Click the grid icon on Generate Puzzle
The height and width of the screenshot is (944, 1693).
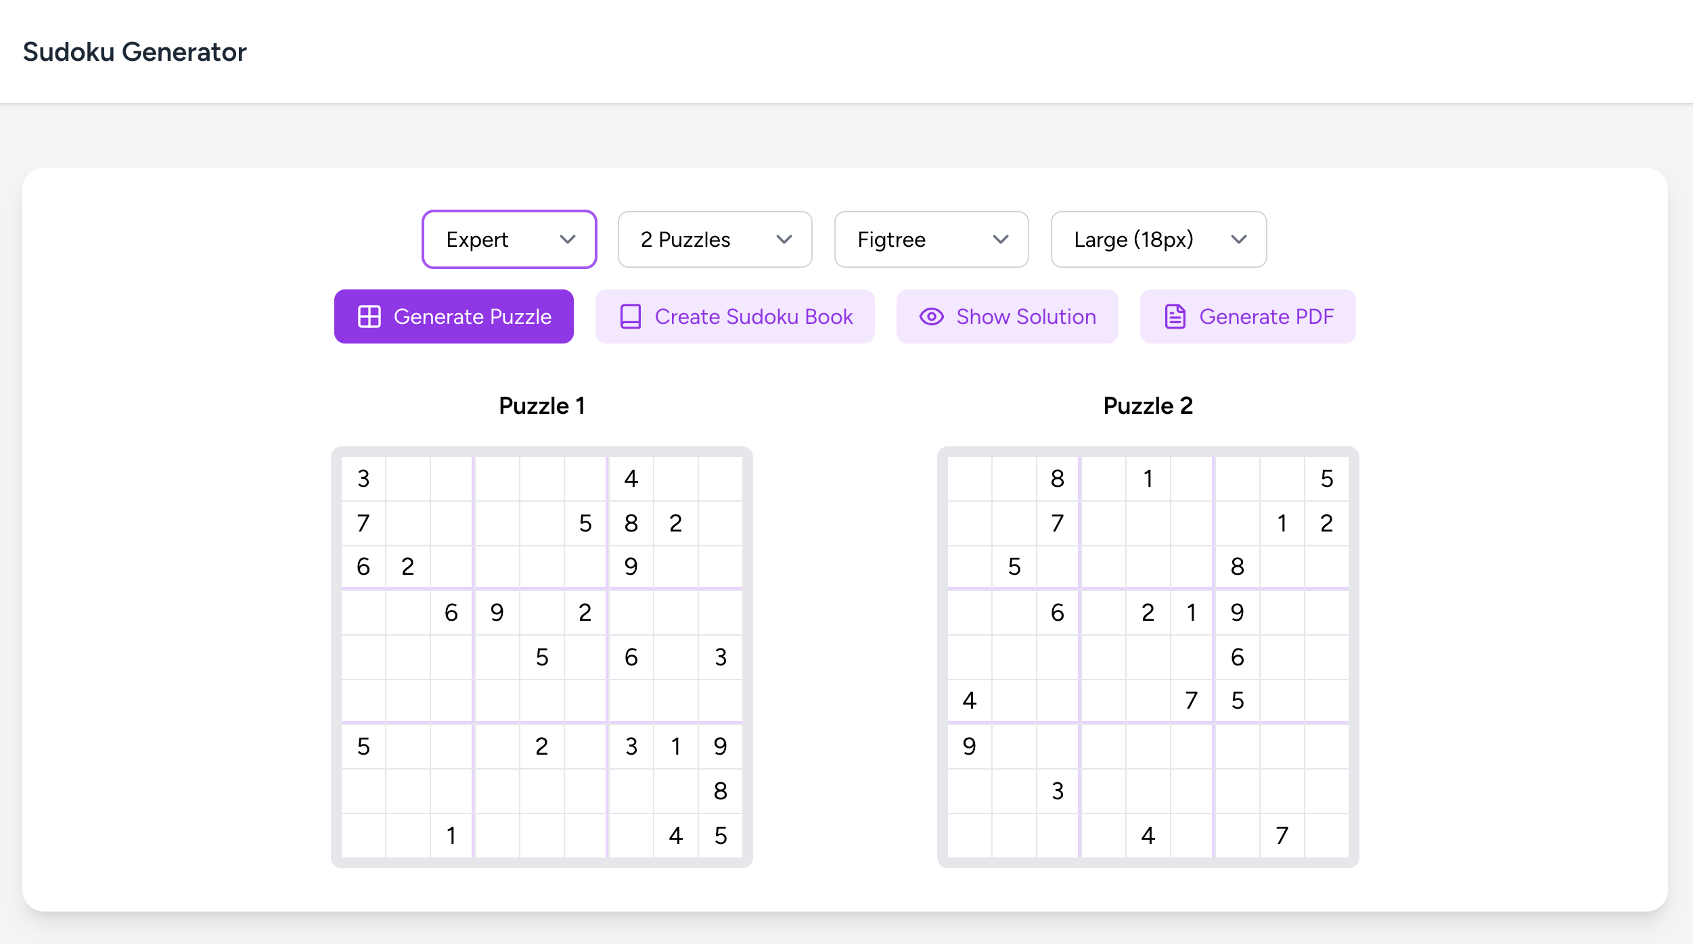tap(371, 316)
